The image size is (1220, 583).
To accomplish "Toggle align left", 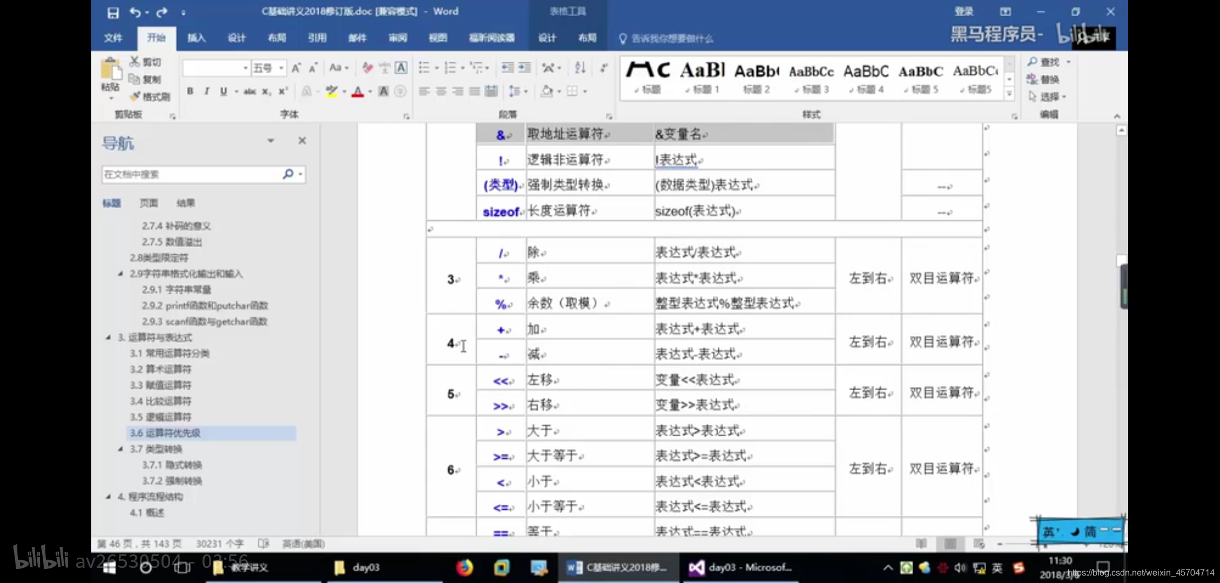I will [x=424, y=91].
